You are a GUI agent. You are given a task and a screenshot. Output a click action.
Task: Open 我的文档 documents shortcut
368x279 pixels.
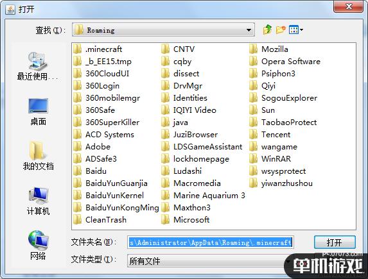pos(38,156)
